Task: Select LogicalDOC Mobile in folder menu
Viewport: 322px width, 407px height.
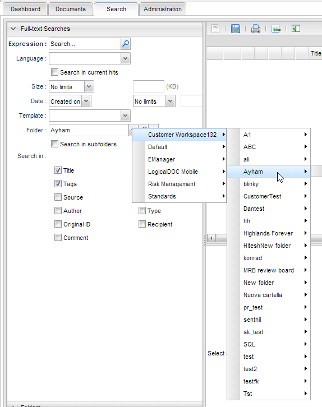Action: (x=179, y=172)
